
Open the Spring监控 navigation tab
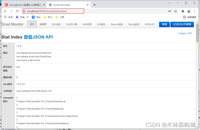click(134, 24)
